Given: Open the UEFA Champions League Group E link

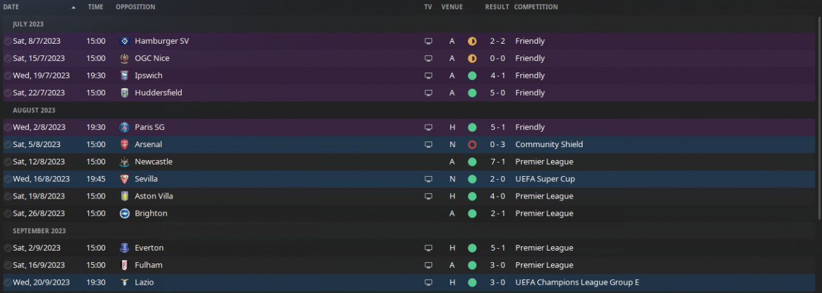Looking at the screenshot, I should (577, 282).
